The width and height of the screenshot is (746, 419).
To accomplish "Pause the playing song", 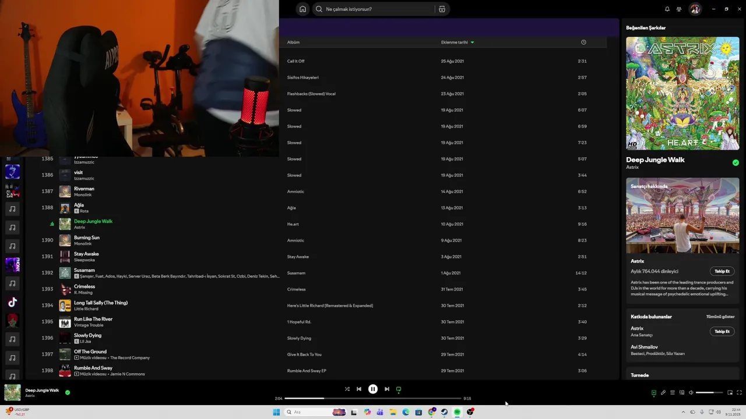I will [373, 389].
